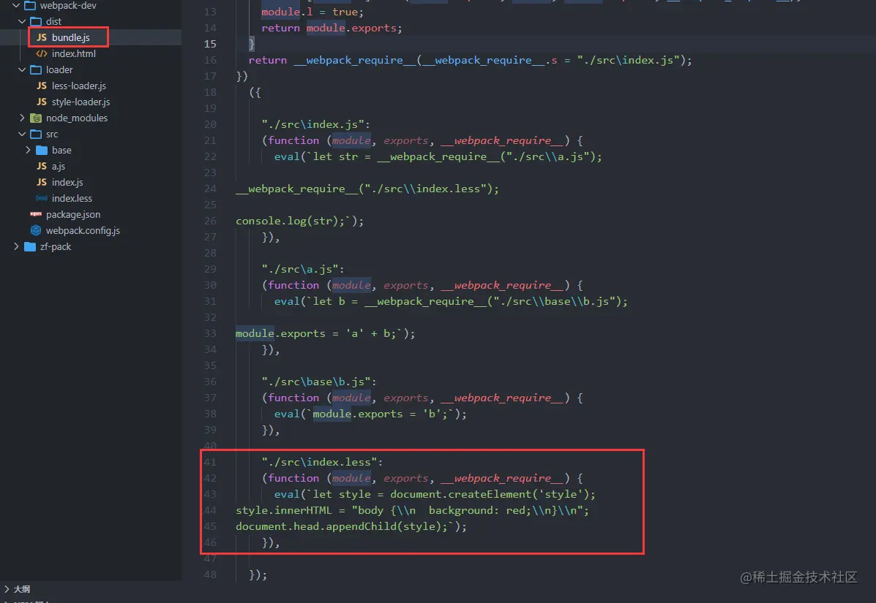Click the "./src\index.less": module key
The height and width of the screenshot is (603, 876).
pyautogui.click(x=322, y=462)
